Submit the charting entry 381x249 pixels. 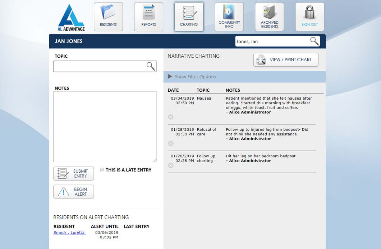pos(74,173)
